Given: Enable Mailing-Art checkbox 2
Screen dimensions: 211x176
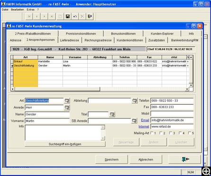Looking at the screenshot, I should 161,133.
